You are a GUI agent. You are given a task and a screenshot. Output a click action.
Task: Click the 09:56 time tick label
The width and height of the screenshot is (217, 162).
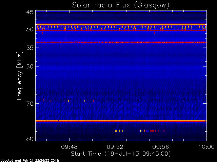pos(160,147)
